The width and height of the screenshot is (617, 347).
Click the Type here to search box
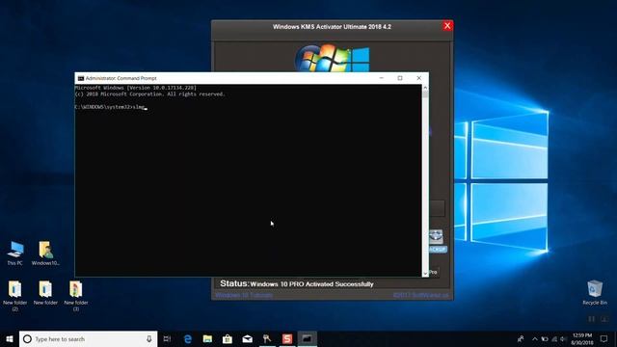[x=88, y=338]
